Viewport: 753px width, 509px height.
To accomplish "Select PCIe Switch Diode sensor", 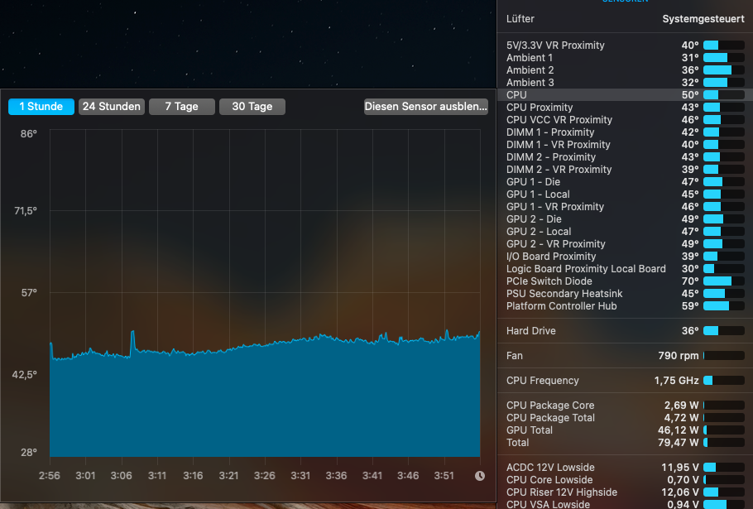I will coord(626,281).
